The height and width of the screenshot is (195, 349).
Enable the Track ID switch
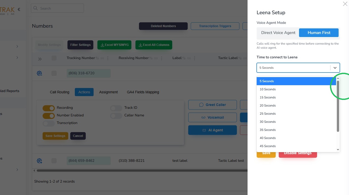(116, 108)
